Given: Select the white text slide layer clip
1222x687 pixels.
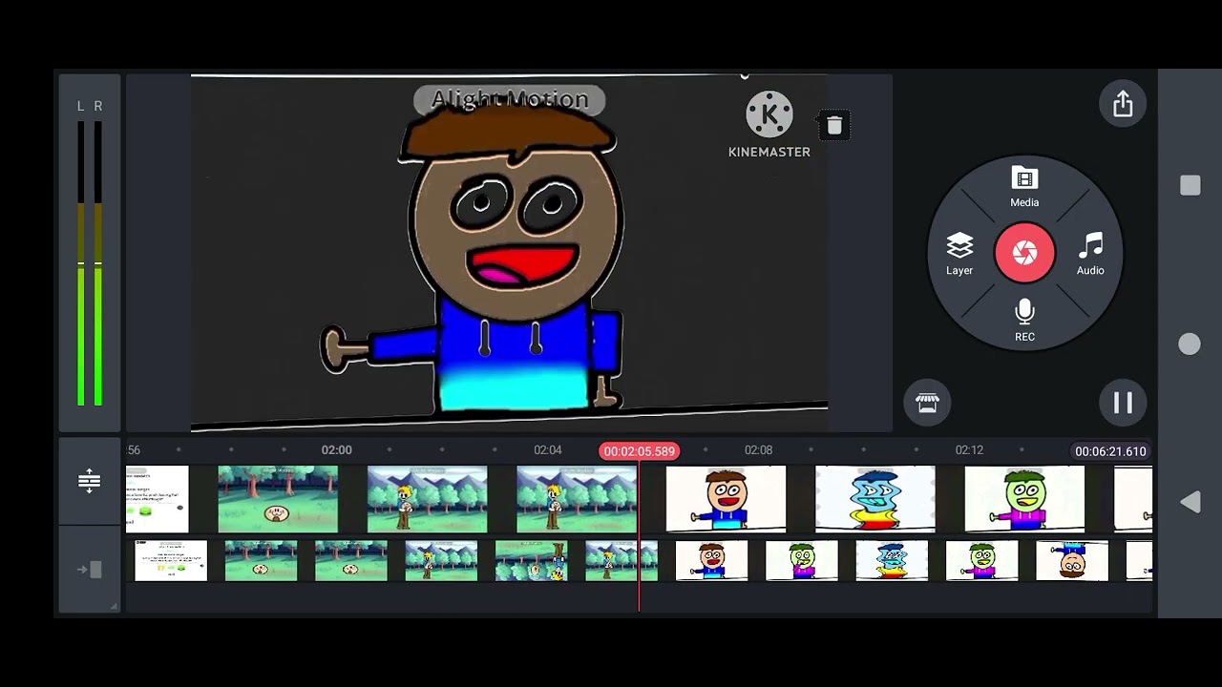Looking at the screenshot, I should point(171,561).
